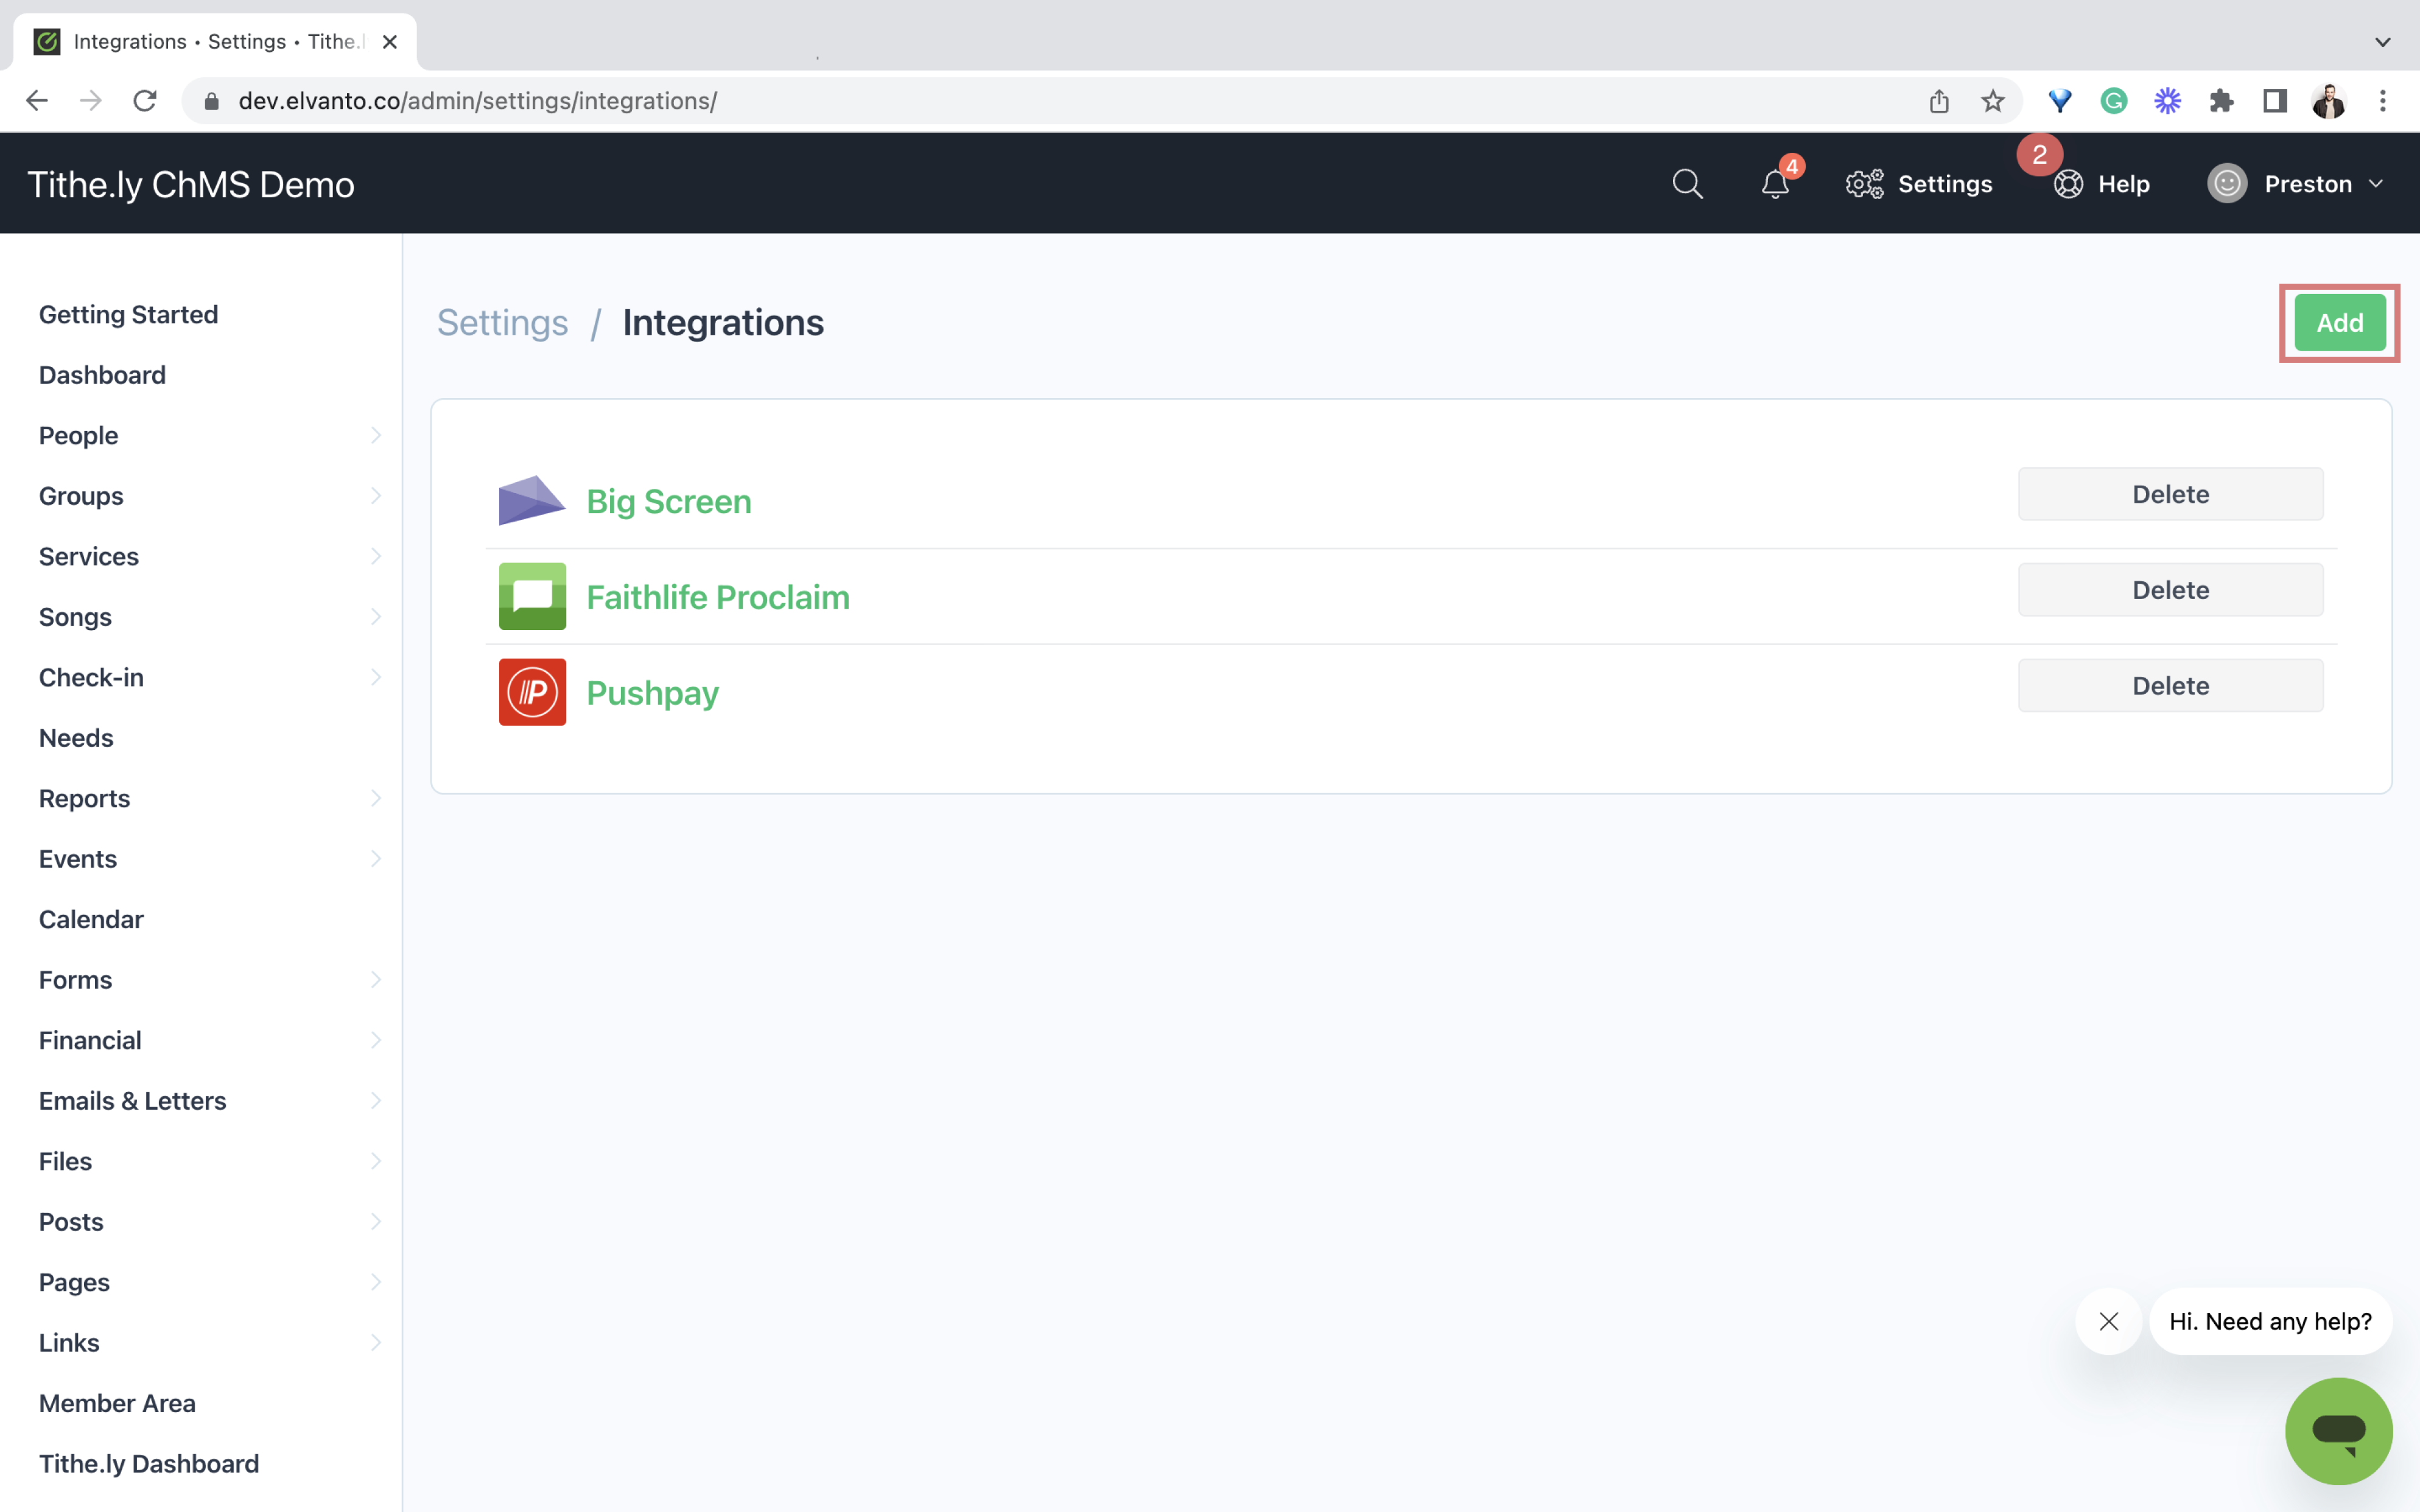Click the Big Screen integration logo
Image resolution: width=2420 pixels, height=1512 pixels.
(x=532, y=500)
